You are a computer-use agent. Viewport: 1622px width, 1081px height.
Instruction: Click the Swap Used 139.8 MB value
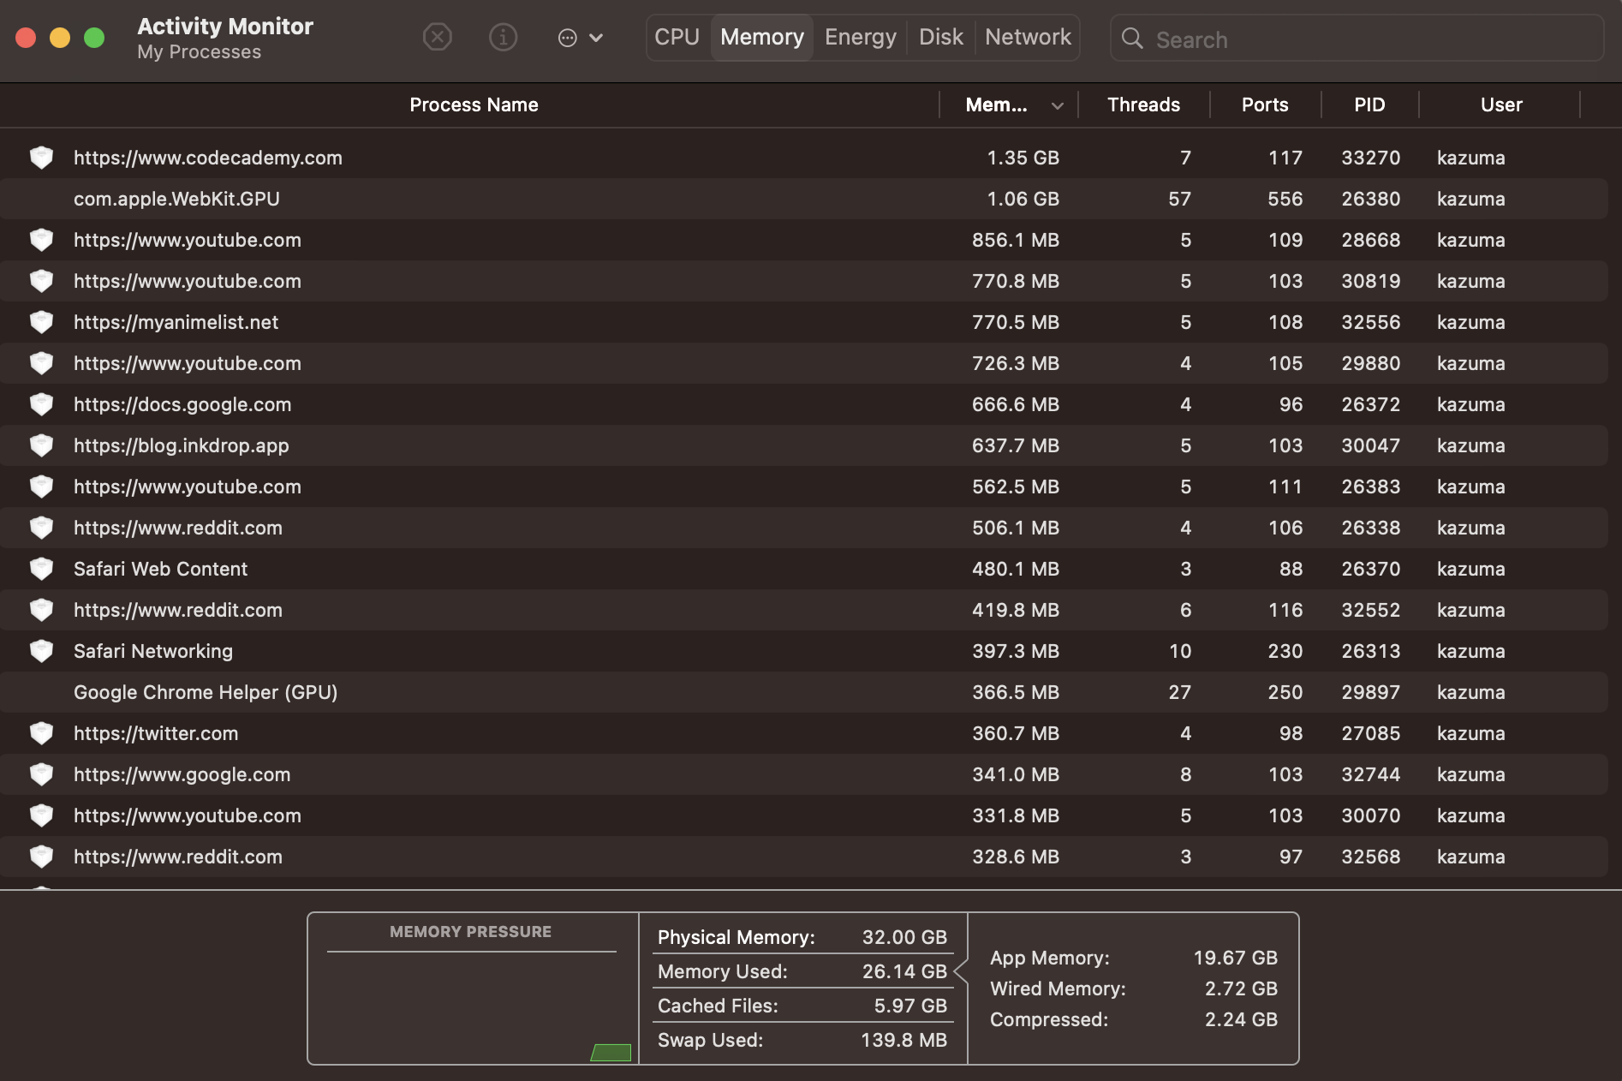tap(903, 1040)
